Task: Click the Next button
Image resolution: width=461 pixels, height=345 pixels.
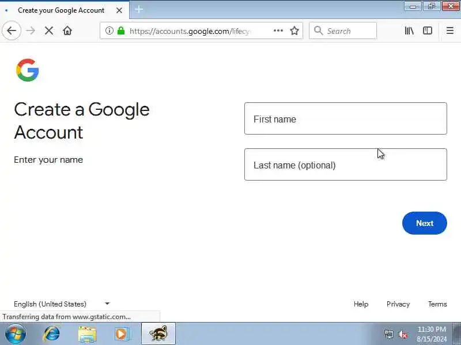Action: tap(425, 223)
